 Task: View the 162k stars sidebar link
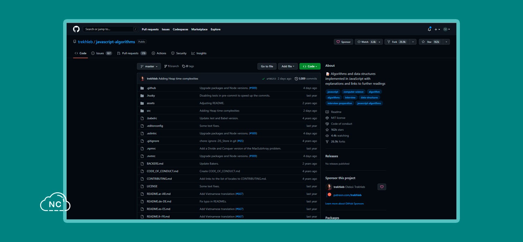[335, 130]
